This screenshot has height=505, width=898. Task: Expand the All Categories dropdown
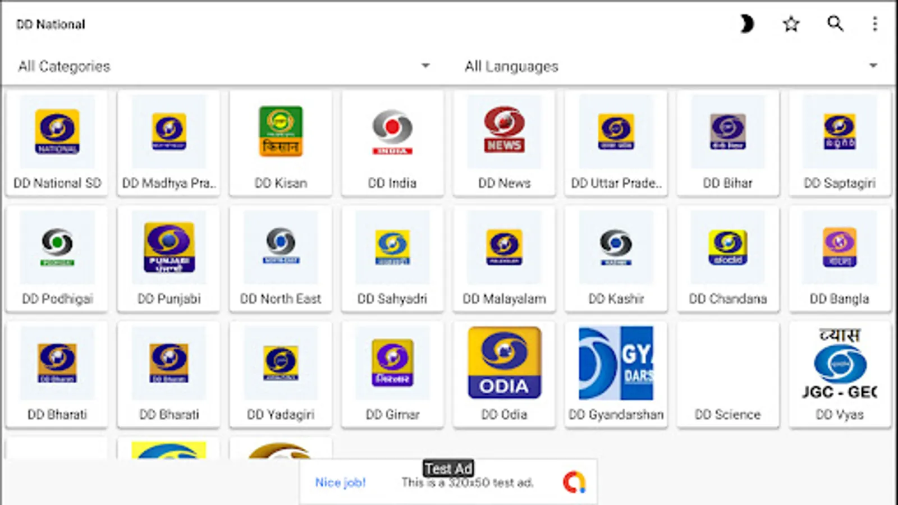point(224,66)
